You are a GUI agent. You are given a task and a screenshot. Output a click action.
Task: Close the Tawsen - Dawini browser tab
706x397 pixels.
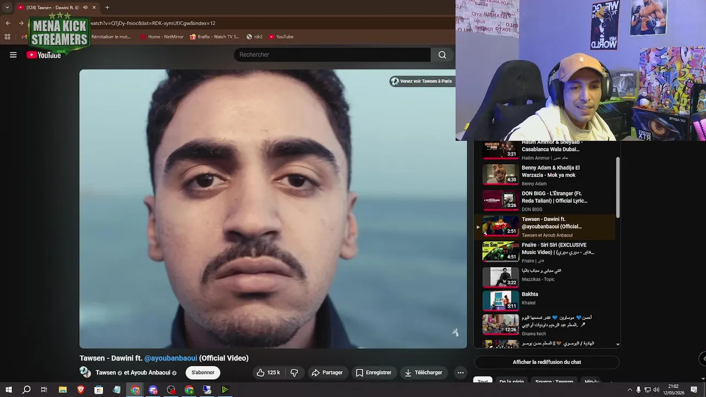(94, 7)
